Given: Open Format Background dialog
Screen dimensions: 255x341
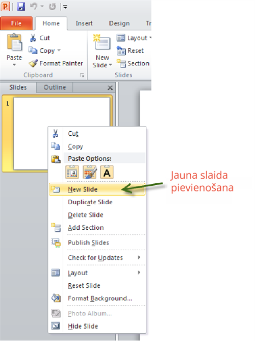Looking at the screenshot, I should pyautogui.click(x=97, y=298).
